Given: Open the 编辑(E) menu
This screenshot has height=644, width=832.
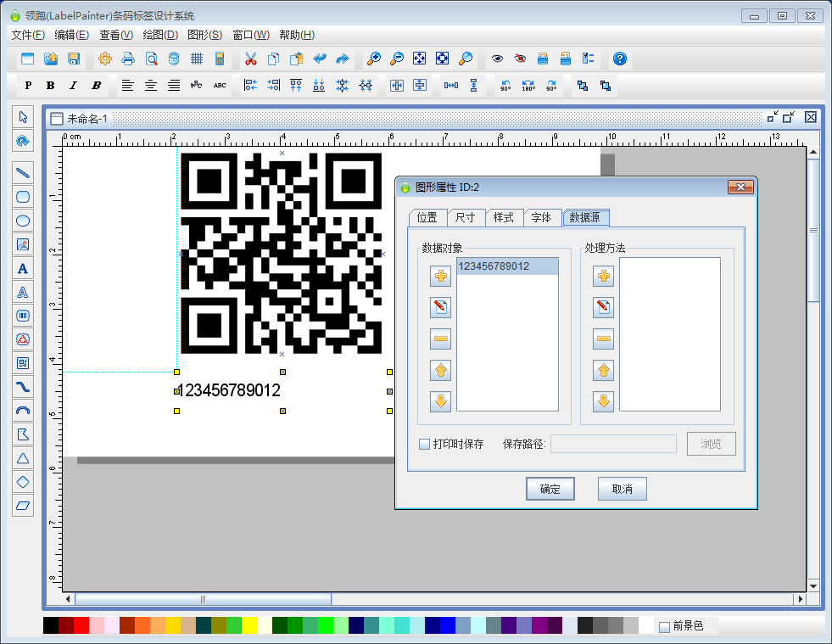Looking at the screenshot, I should pyautogui.click(x=71, y=35).
